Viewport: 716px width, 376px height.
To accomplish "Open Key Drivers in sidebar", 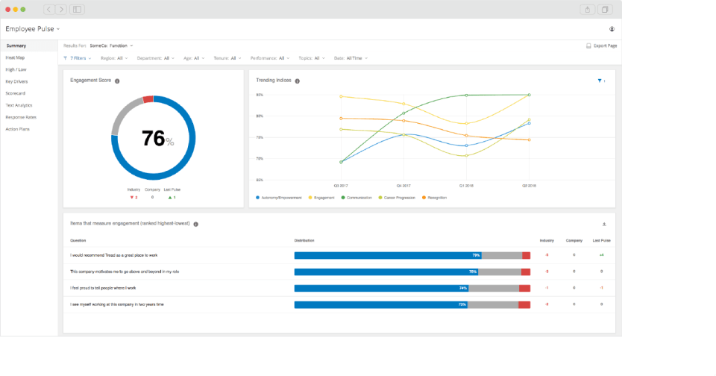I will [x=16, y=81].
